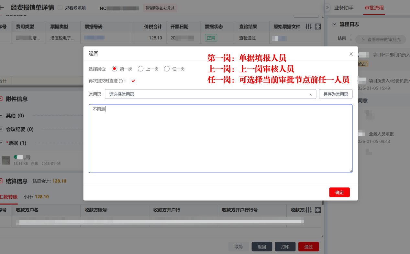The image size is (410, 254).
Task: Select the 任一岗 radio option
Action: [167, 69]
